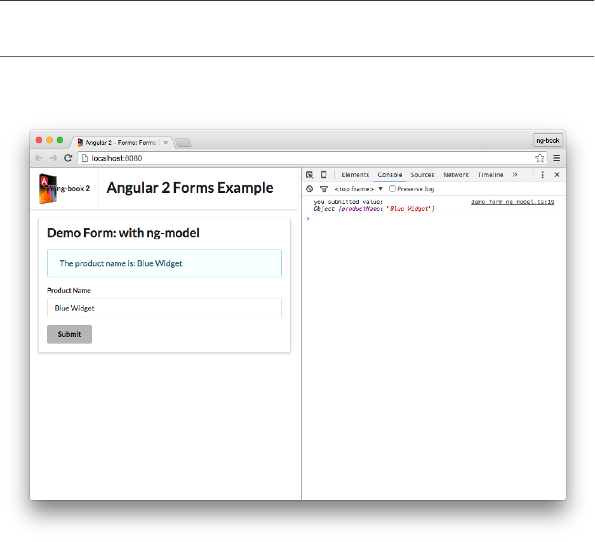The width and height of the screenshot is (595, 542).
Task: Click the macOS green fullscreen button
Action: (x=60, y=140)
